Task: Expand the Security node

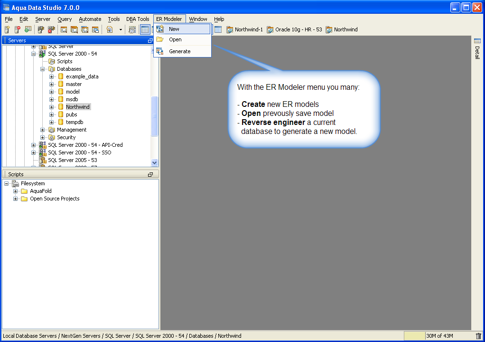Action: (x=42, y=137)
